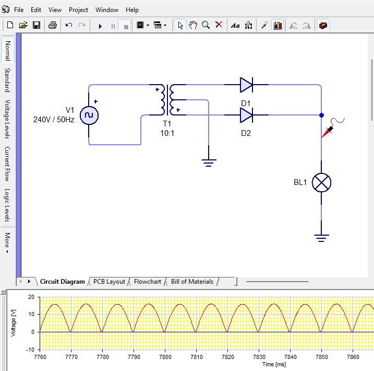The image size is (374, 371).
Task: Click the BL1 lamp component
Action: click(x=321, y=182)
